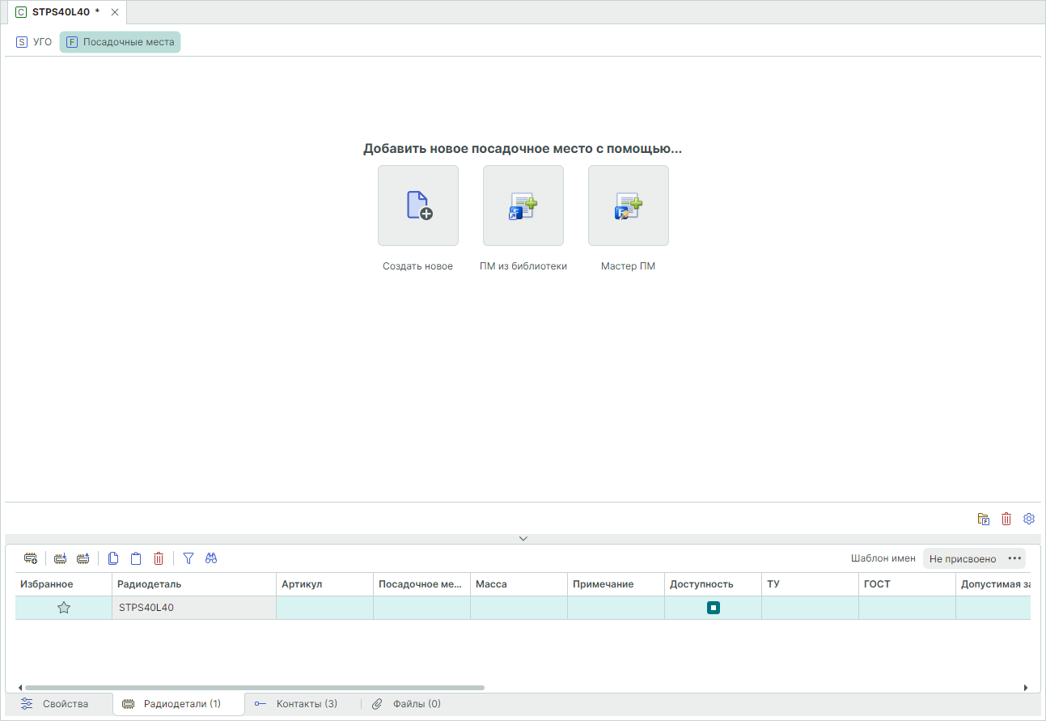Viewport: 1046px width, 721px height.
Task: Select the STPS40L40 cell in Радиодеталь column
Action: (x=194, y=608)
